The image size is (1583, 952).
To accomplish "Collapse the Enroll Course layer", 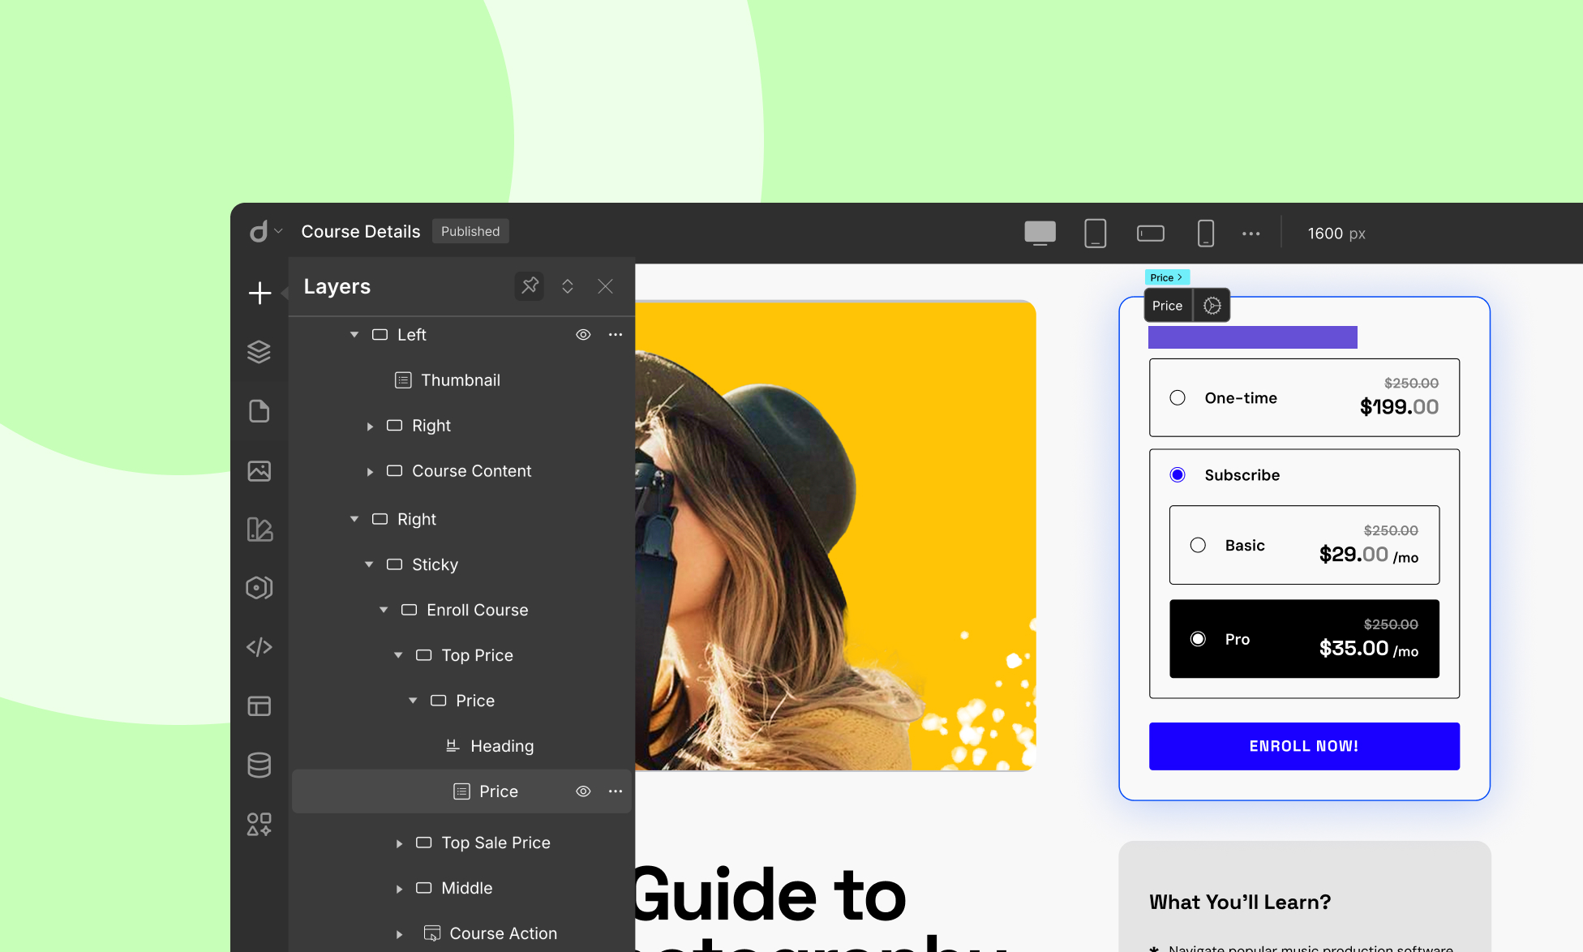I will point(384,610).
